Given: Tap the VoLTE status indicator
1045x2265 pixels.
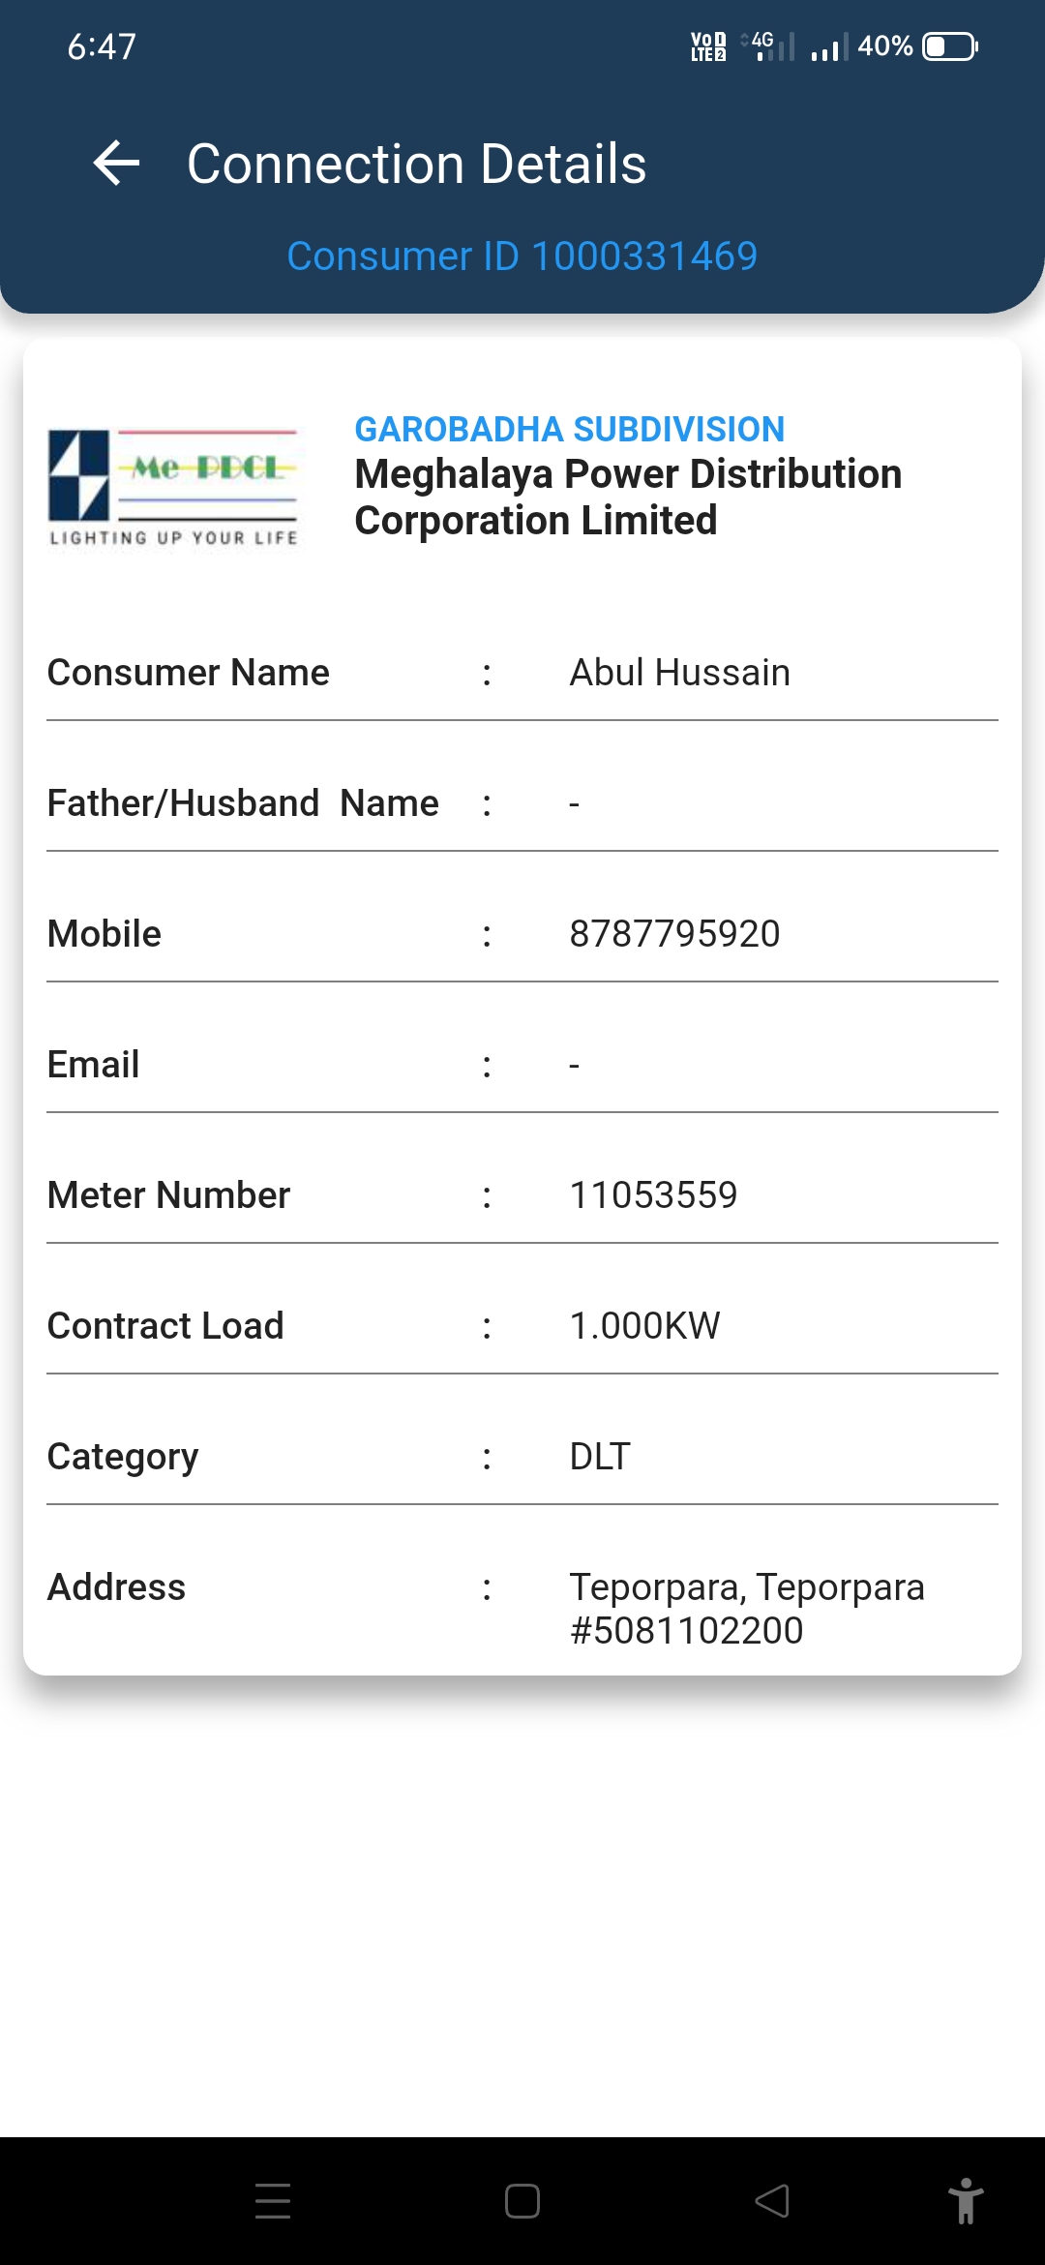Looking at the screenshot, I should [708, 46].
